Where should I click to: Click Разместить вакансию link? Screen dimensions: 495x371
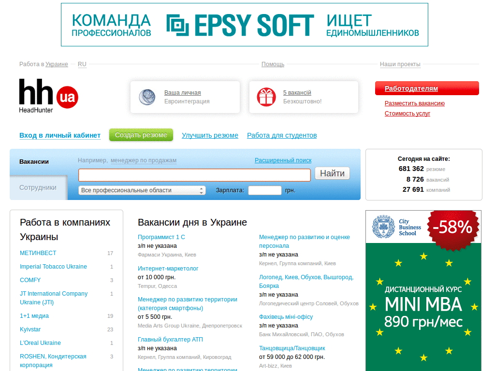tap(414, 103)
